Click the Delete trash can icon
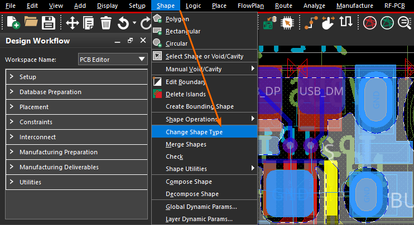The image size is (414, 225). pyautogui.click(x=106, y=23)
